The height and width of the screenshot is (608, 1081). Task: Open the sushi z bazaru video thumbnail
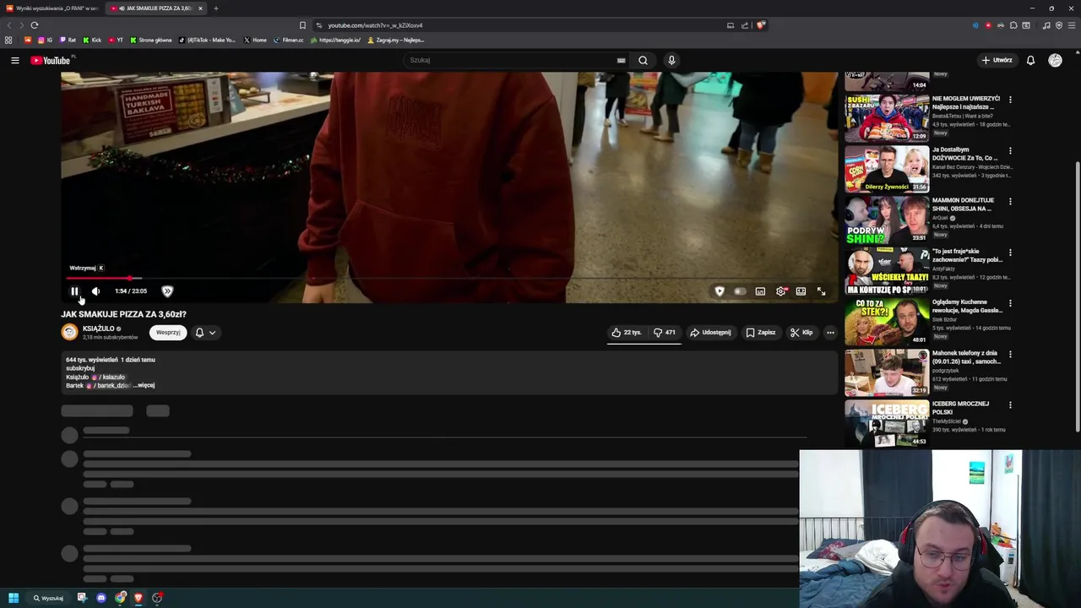(887, 118)
